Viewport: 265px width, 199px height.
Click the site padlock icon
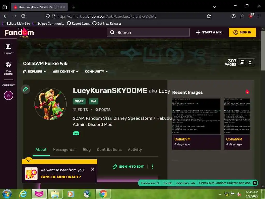click(x=54, y=16)
